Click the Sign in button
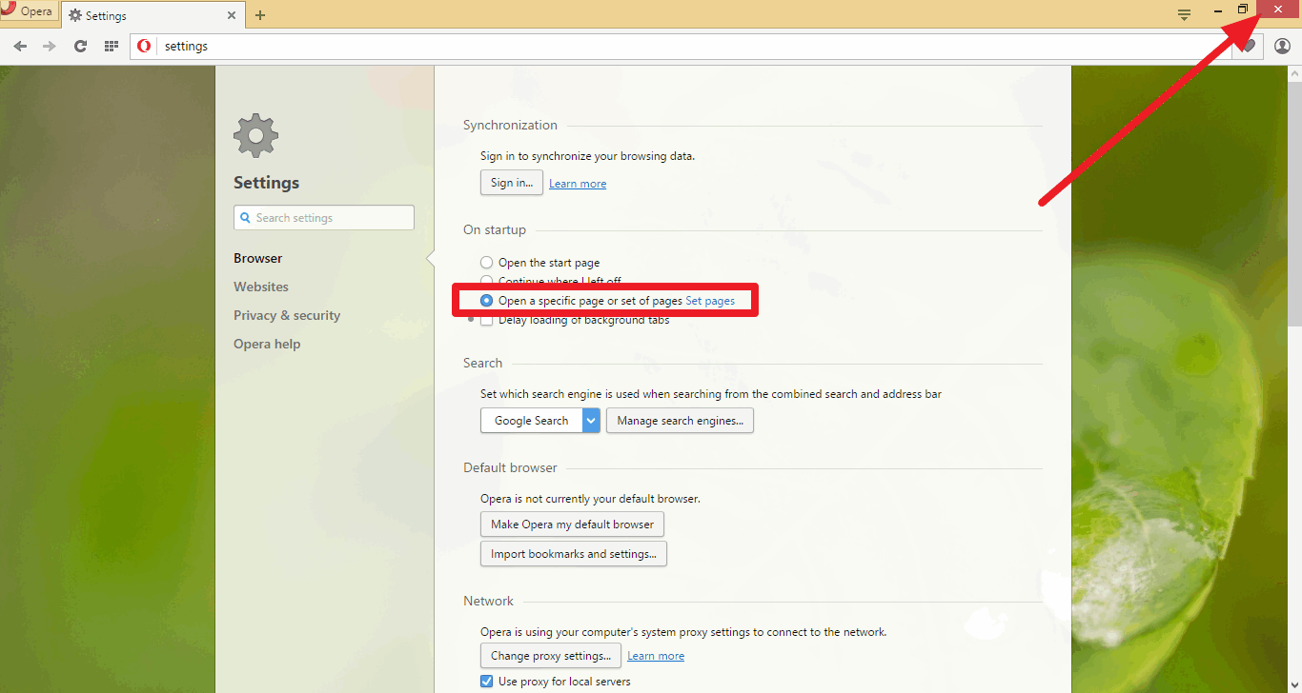Image resolution: width=1302 pixels, height=693 pixels. pos(511,182)
